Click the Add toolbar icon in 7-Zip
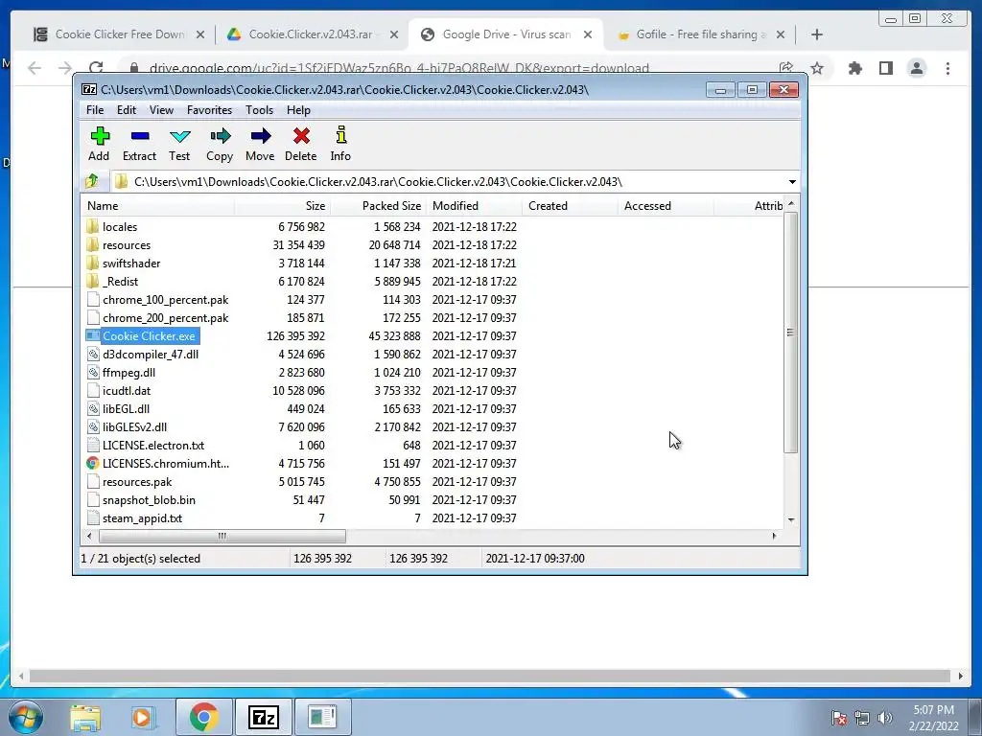 point(99,136)
